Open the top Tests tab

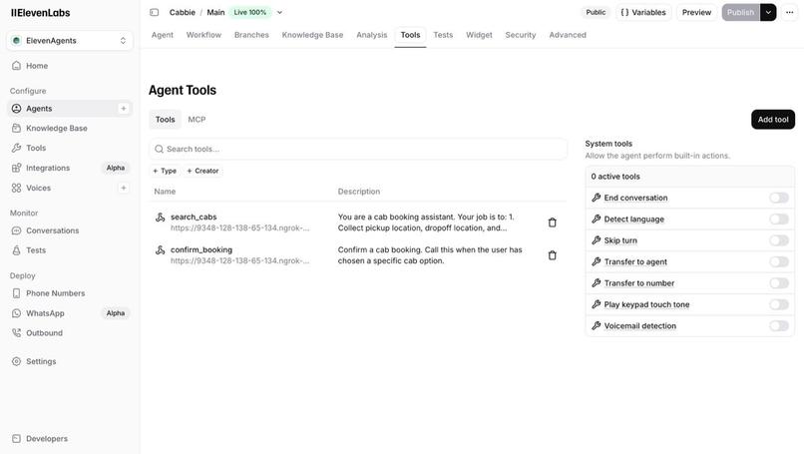[443, 35]
